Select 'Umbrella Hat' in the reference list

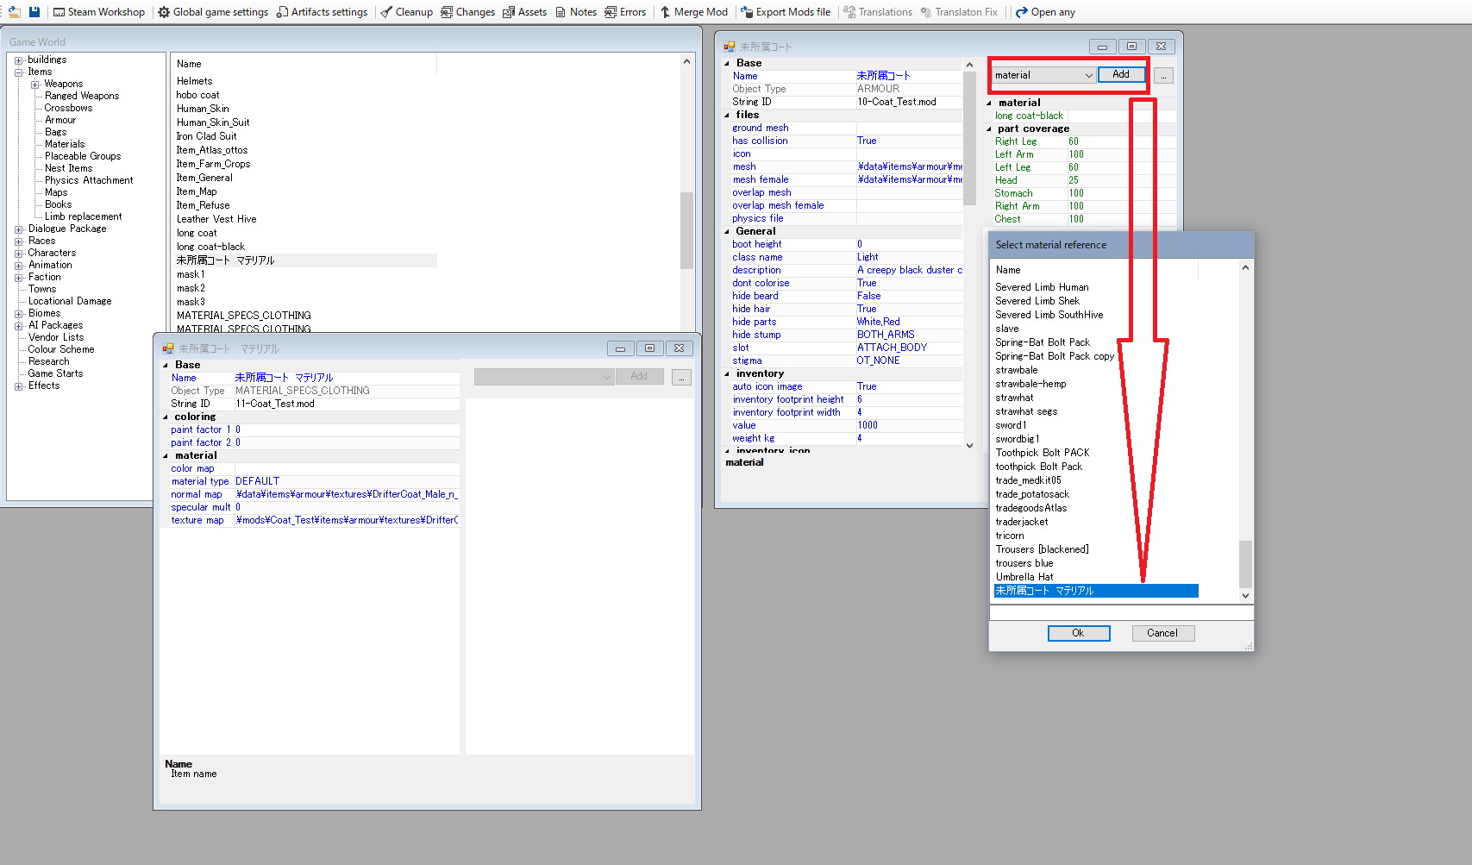pos(1024,577)
